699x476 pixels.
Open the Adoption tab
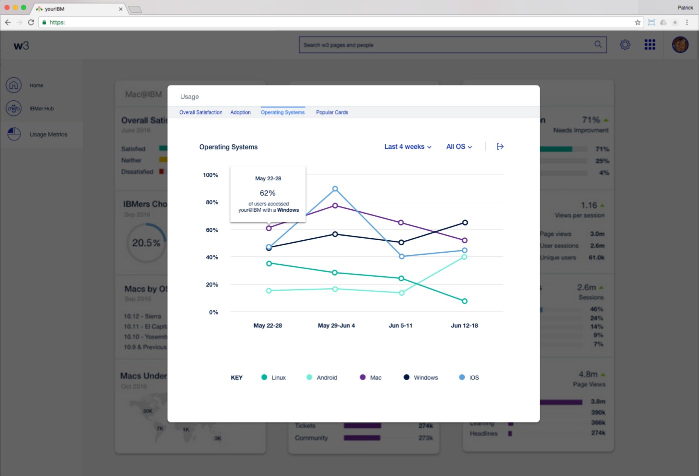coord(240,112)
